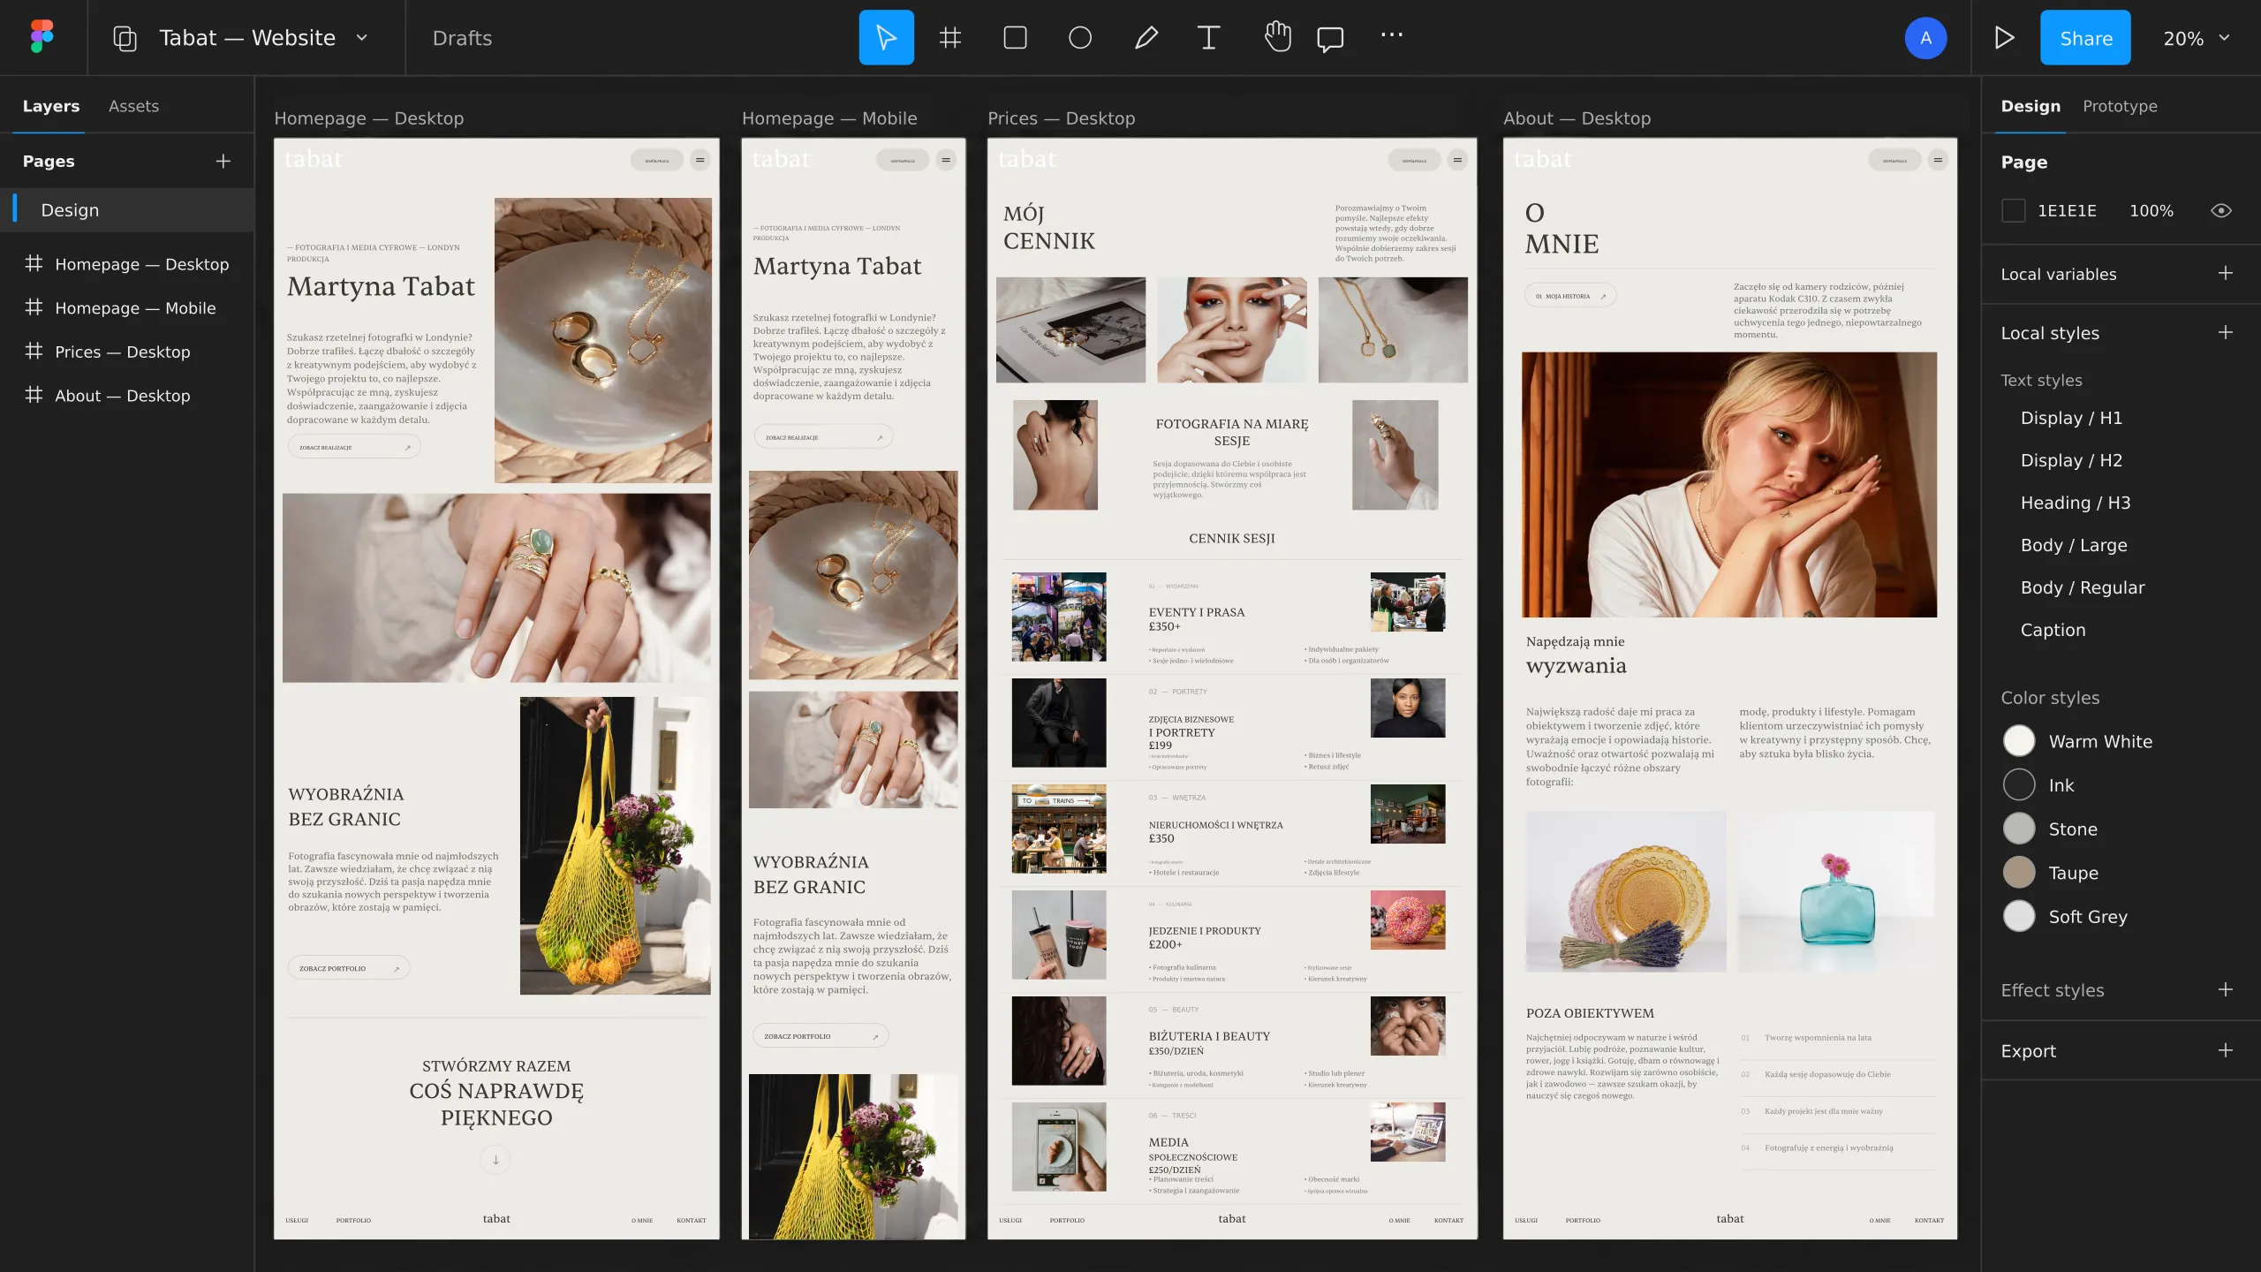Open the Figma main menu logo
The width and height of the screenshot is (2261, 1272).
click(x=42, y=37)
